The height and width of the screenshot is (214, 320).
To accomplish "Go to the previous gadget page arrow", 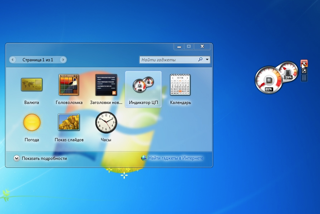I will 13,60.
